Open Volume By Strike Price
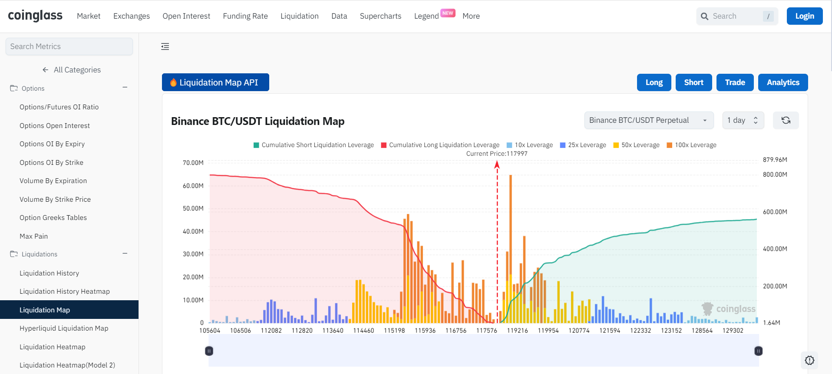Screen dimensions: 832x374 (55, 199)
